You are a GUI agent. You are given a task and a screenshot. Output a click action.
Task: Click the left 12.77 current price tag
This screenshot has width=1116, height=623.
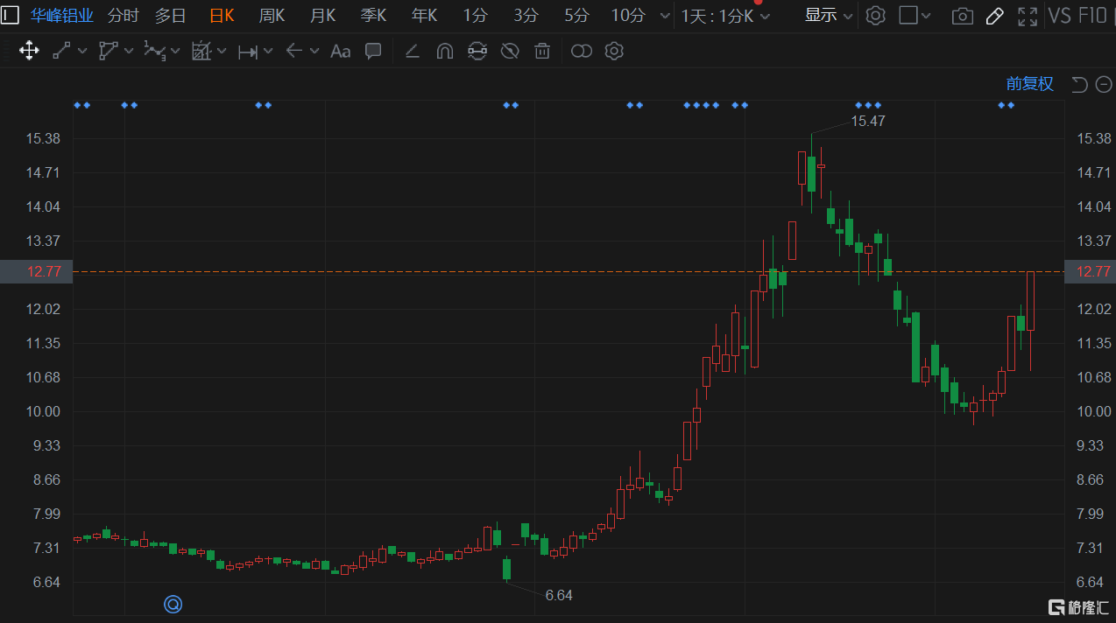click(x=36, y=271)
